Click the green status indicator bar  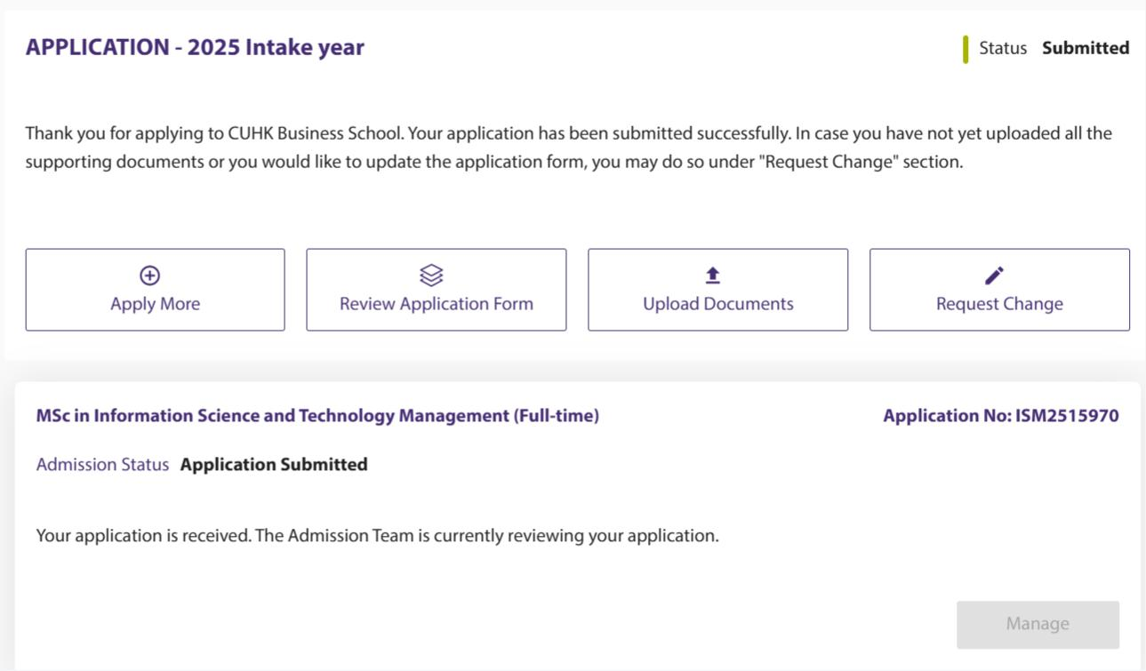tap(966, 49)
